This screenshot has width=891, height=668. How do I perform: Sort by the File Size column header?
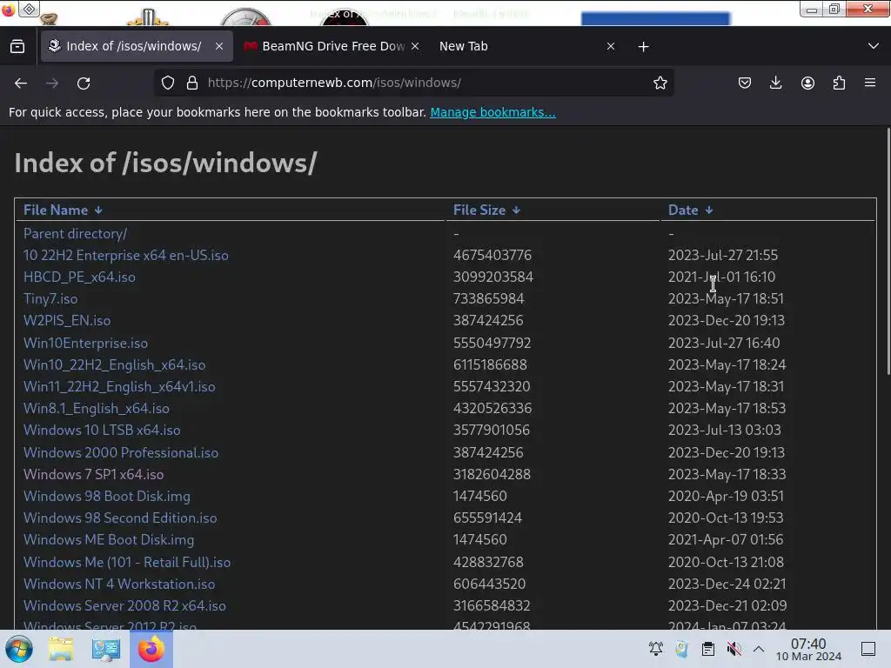[x=479, y=210]
